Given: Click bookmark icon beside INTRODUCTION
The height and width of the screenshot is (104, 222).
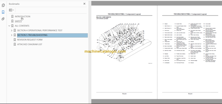Looking at the screenshot, I should [12, 16].
